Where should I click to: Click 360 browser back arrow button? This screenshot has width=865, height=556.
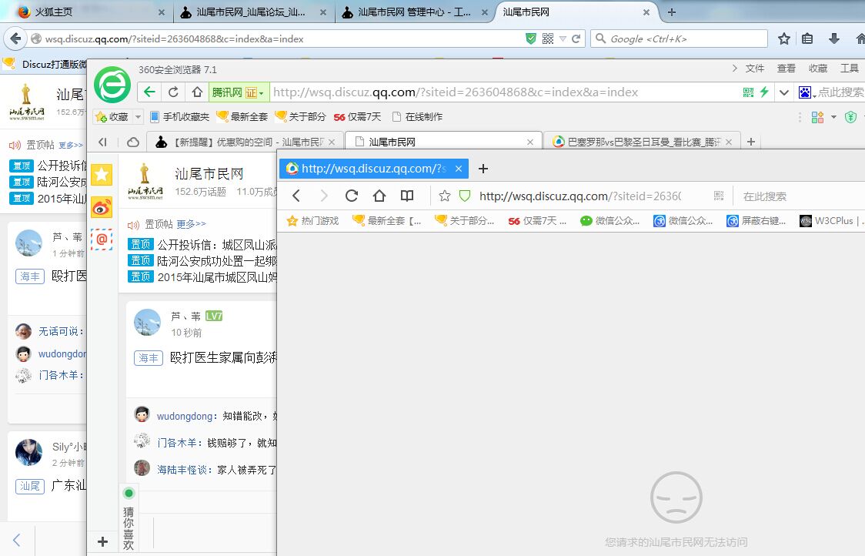point(149,92)
